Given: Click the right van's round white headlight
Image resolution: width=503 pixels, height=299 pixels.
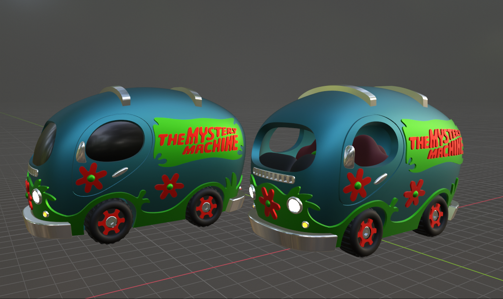Looking at the screenshot, I should (x=295, y=205).
